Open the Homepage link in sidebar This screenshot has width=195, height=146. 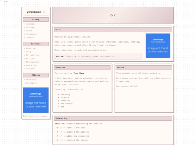[31, 24]
